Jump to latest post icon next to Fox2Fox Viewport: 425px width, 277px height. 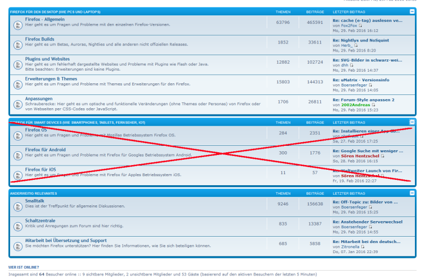361,25
